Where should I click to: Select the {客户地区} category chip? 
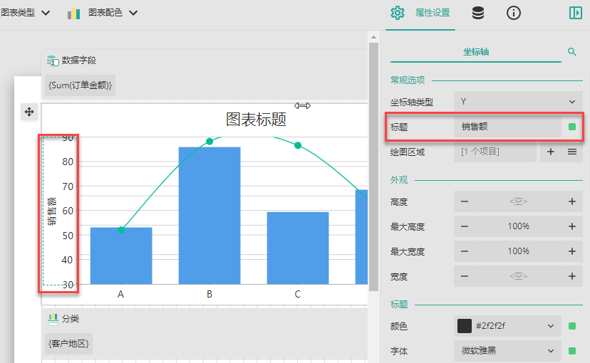pyautogui.click(x=68, y=344)
